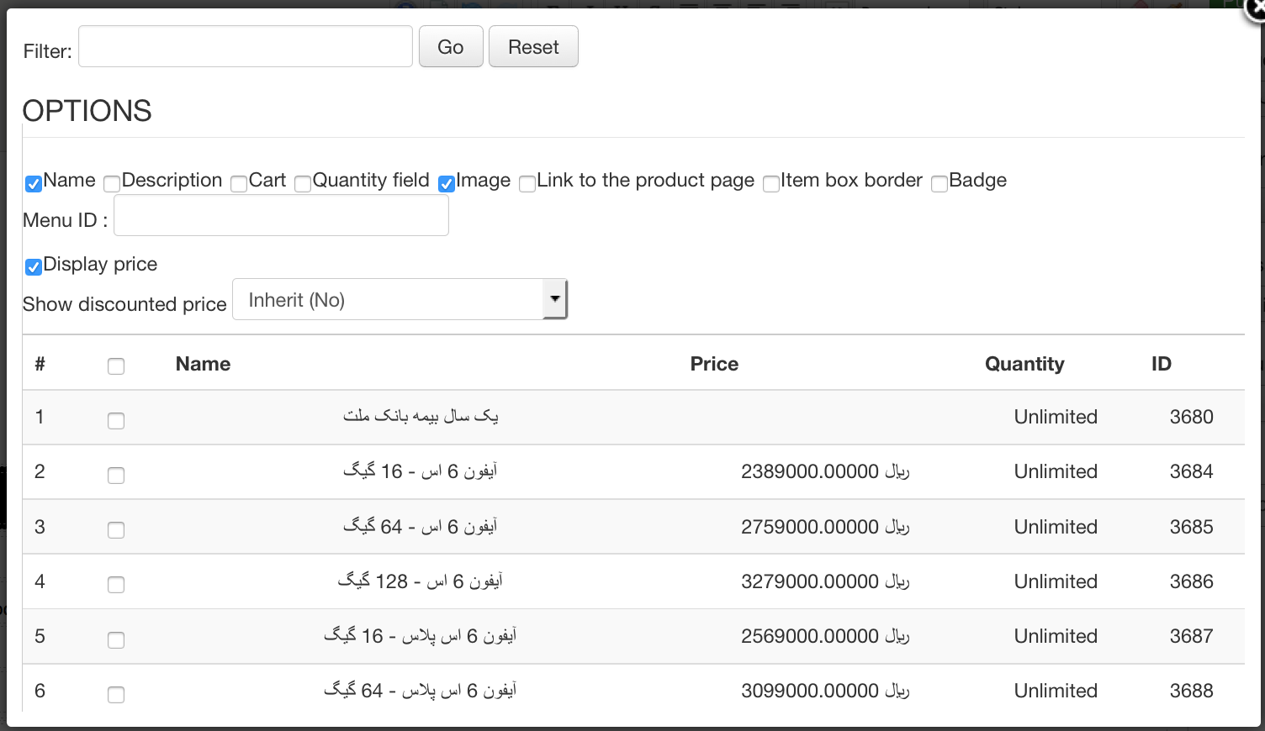Click into the Filter text field
The width and height of the screenshot is (1265, 731).
coord(246,47)
